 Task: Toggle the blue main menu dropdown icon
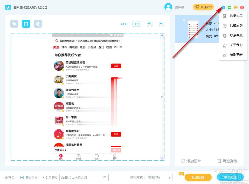click(223, 8)
